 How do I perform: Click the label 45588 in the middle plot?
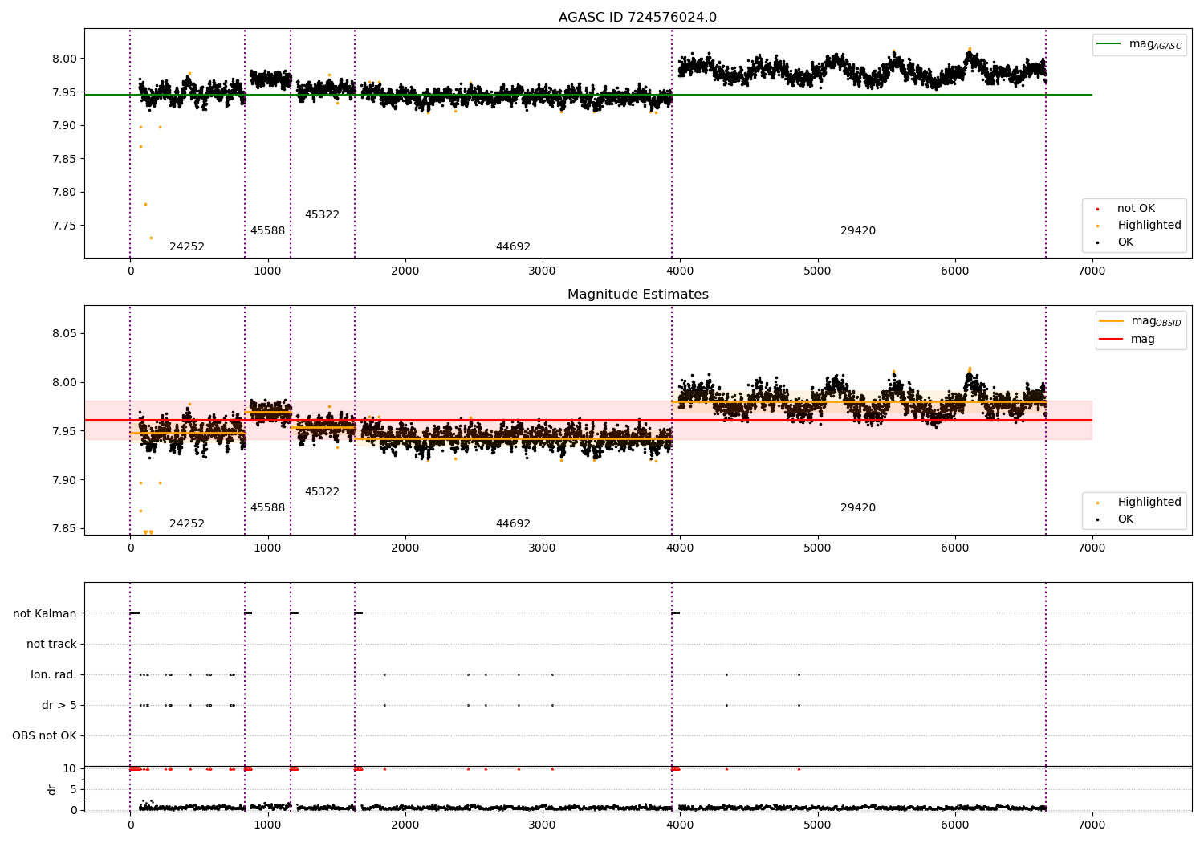tap(267, 508)
